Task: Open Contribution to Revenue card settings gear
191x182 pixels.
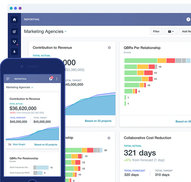Action: [x=109, y=47]
